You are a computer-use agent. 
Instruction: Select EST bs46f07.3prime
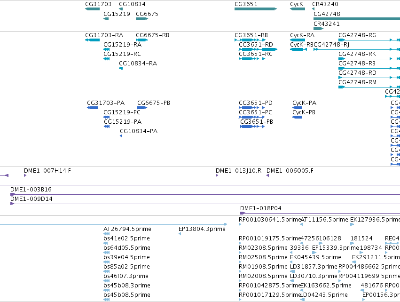(107, 281)
